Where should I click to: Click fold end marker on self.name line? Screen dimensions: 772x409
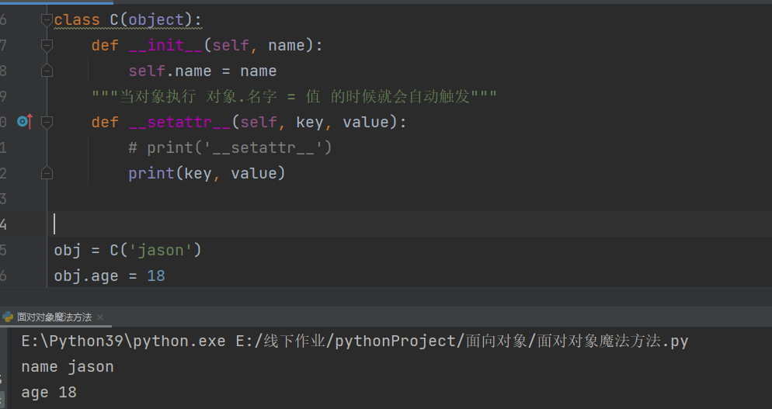point(47,71)
